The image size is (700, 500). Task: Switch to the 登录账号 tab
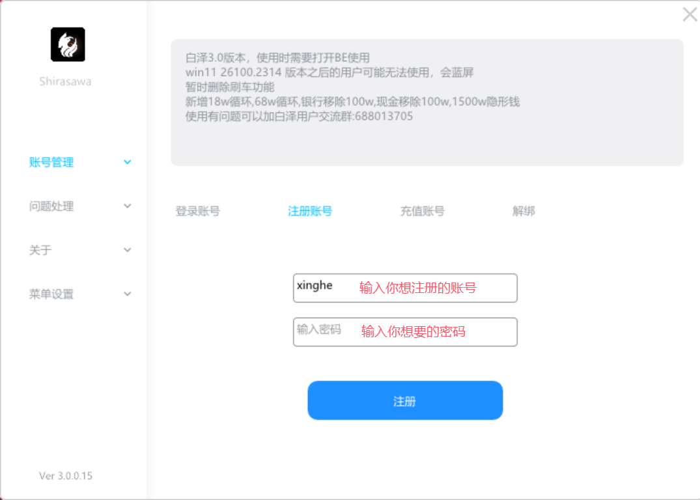(198, 211)
